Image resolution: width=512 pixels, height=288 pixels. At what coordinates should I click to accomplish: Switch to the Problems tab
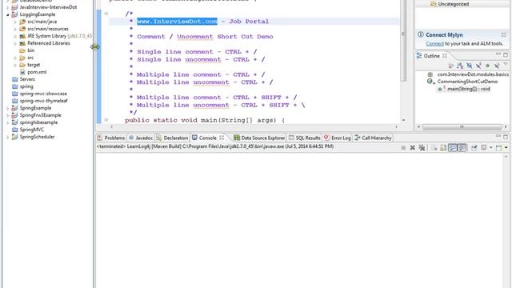pyautogui.click(x=111, y=138)
